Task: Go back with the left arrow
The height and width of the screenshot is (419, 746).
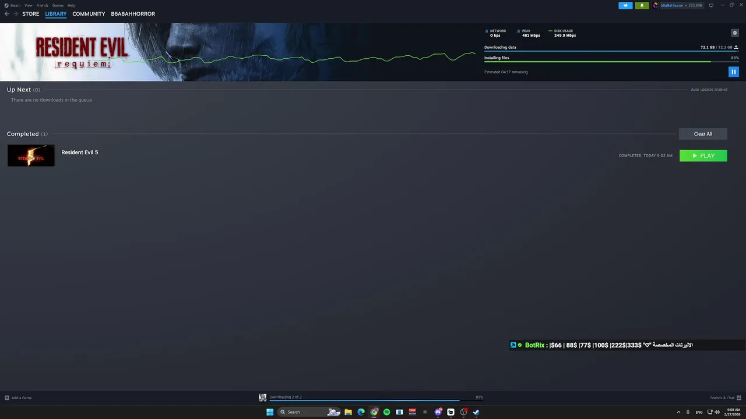Action: click(x=6, y=14)
